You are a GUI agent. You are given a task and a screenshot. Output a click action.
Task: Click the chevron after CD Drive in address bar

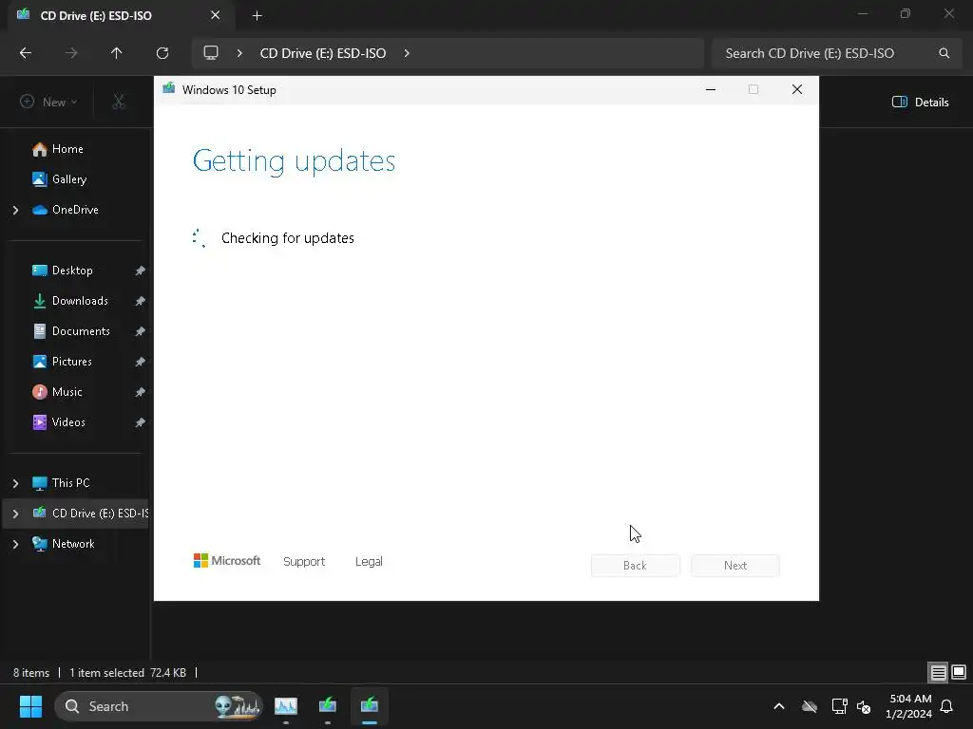(407, 53)
